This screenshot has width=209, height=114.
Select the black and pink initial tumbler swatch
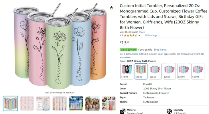coord(127,71)
